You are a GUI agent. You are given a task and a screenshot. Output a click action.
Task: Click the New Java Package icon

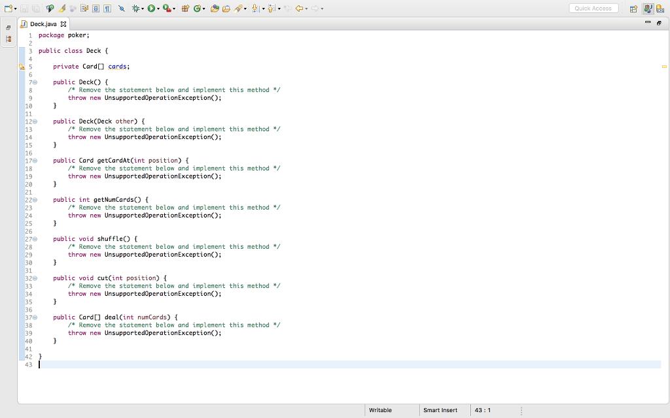185,8
